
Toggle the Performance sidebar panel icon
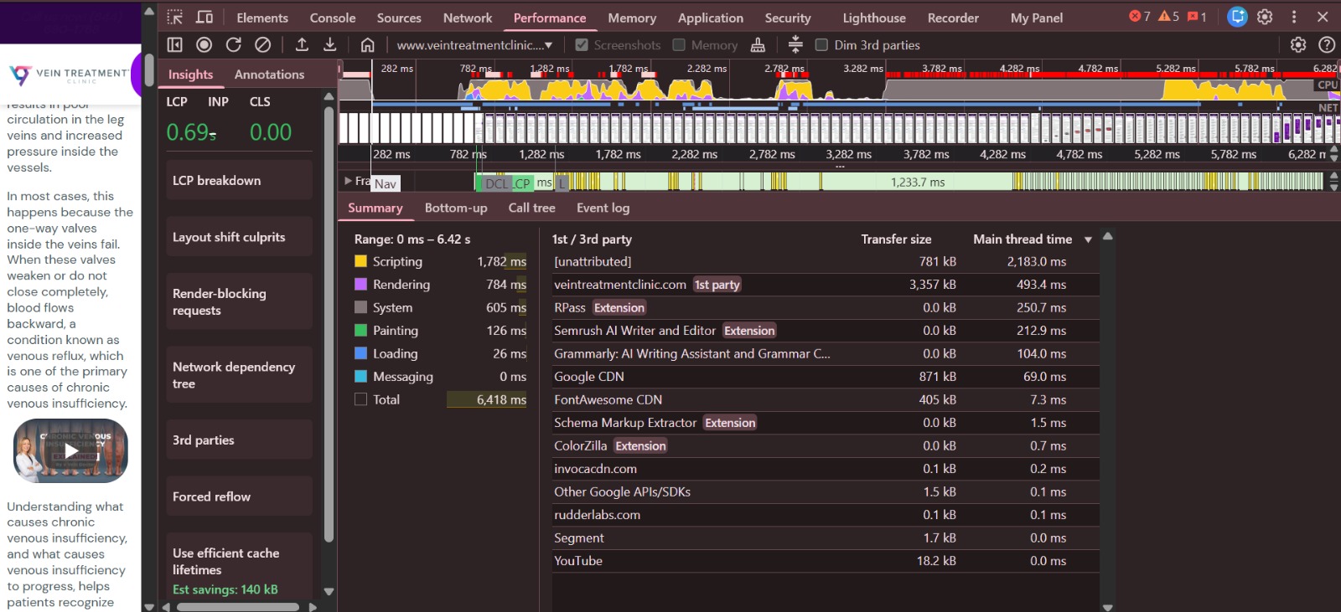coord(174,45)
